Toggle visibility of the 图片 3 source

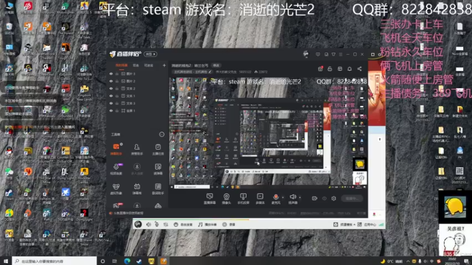(x=111, y=74)
